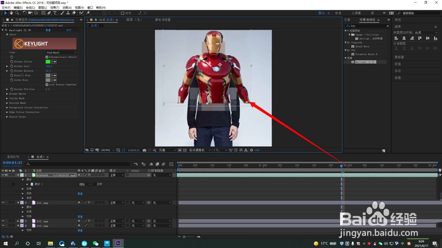Reset the Keylight effect via 重置
Viewport: 442px width, 248px height.
48,30
